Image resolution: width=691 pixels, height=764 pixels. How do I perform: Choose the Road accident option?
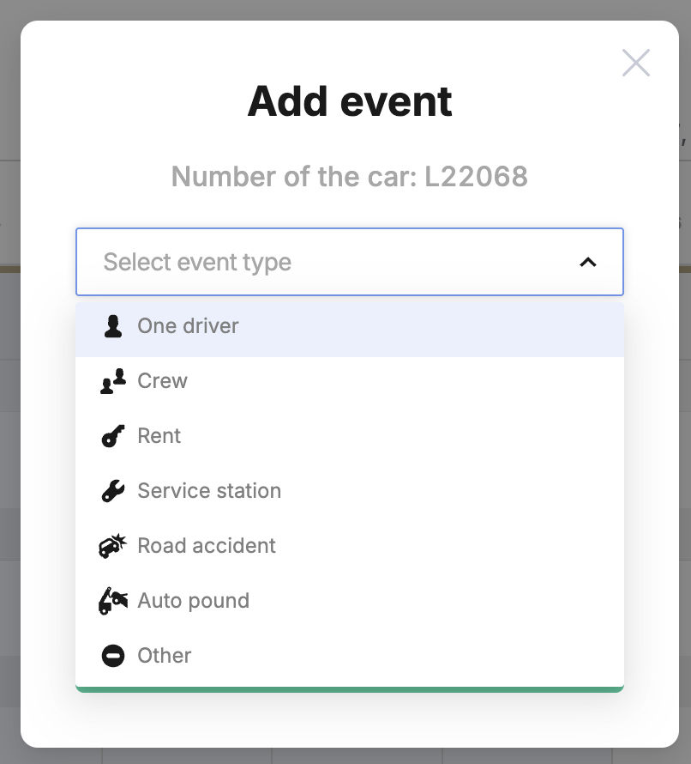click(x=350, y=546)
